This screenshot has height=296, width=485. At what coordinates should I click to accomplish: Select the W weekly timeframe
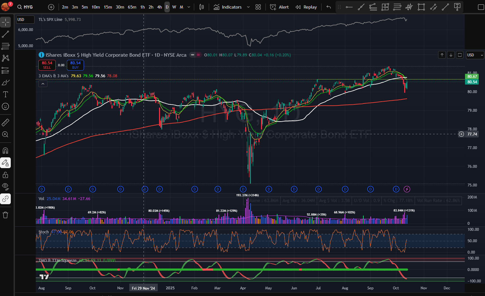[174, 7]
